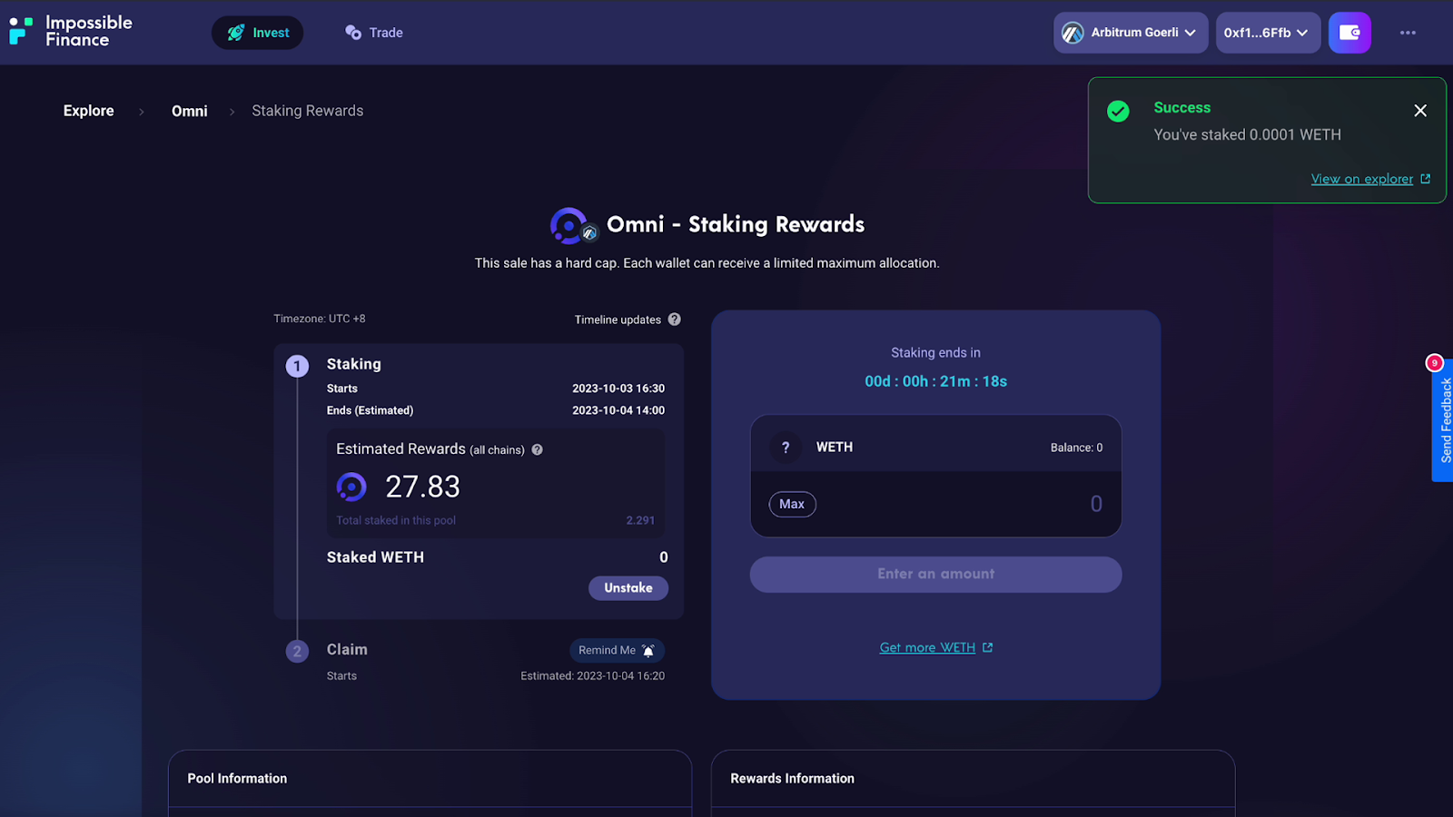Click the Claim step 2 marker
The image size is (1453, 817).
click(x=297, y=651)
